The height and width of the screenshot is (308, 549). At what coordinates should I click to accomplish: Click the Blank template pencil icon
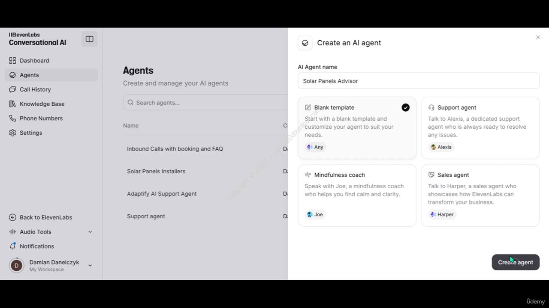point(308,108)
